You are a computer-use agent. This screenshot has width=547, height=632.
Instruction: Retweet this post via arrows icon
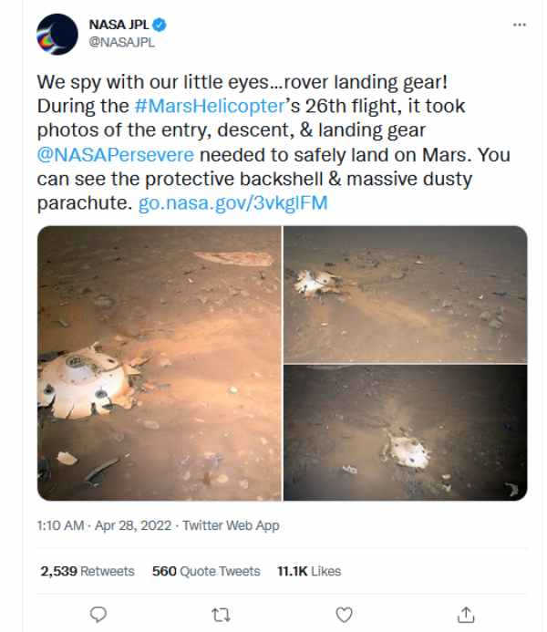221,614
